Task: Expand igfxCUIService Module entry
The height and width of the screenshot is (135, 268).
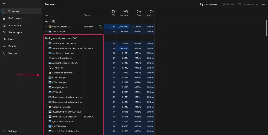Action: click(46, 121)
